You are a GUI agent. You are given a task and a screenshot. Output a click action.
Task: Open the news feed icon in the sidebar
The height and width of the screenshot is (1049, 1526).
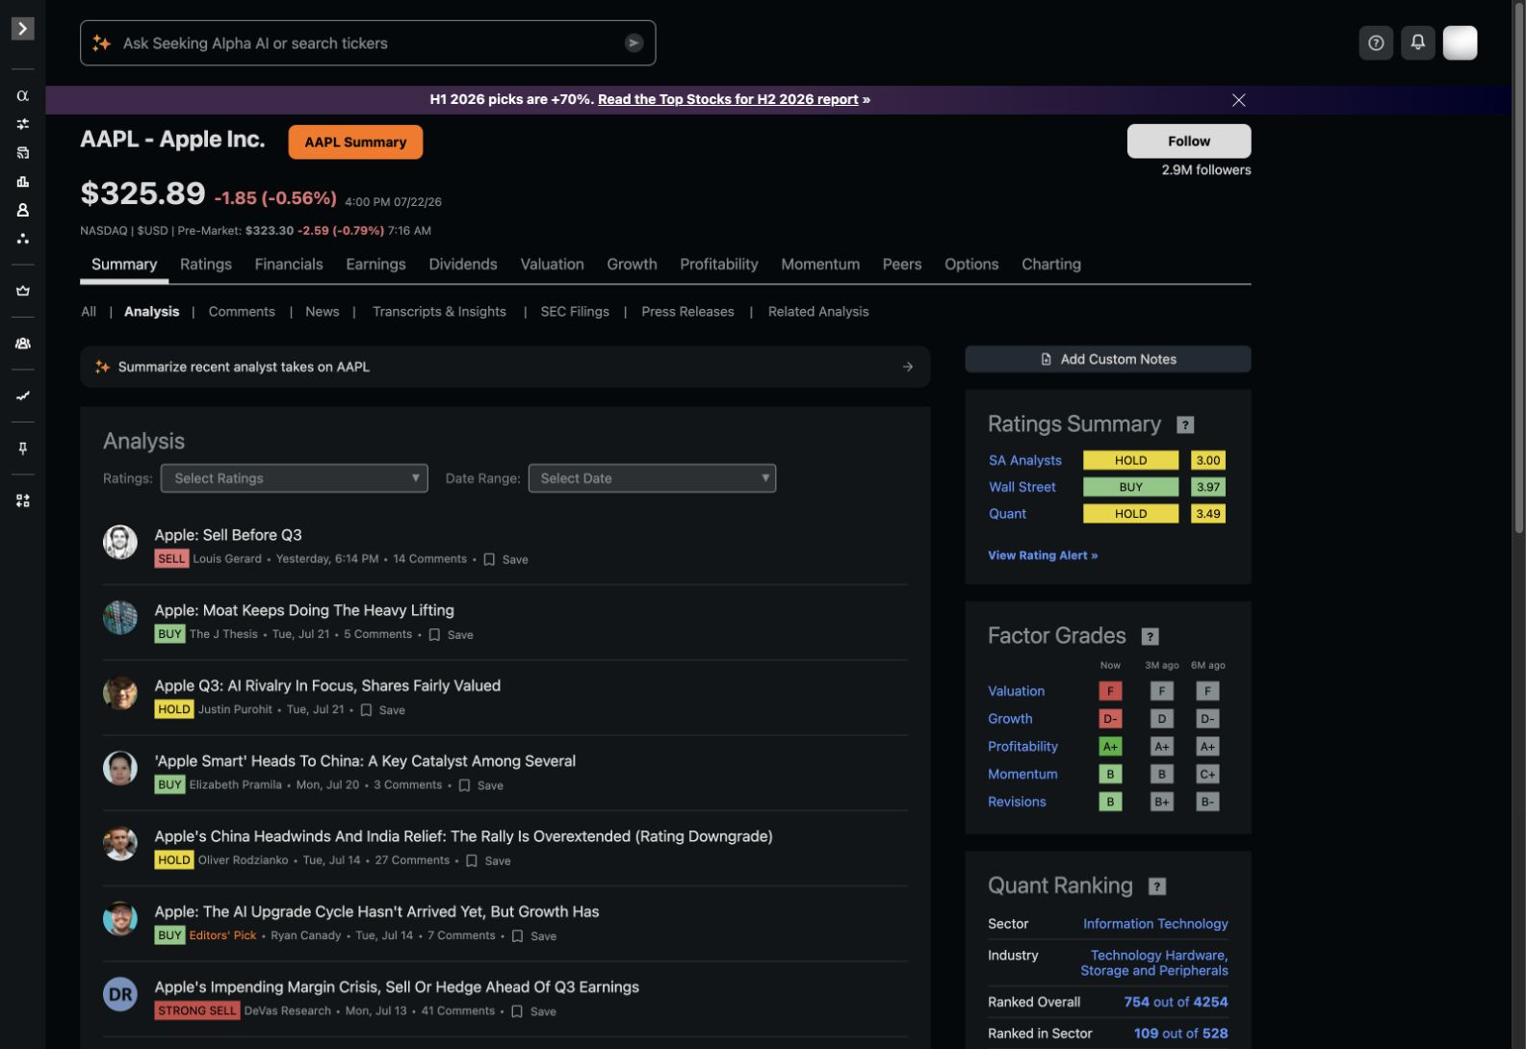coord(22,153)
